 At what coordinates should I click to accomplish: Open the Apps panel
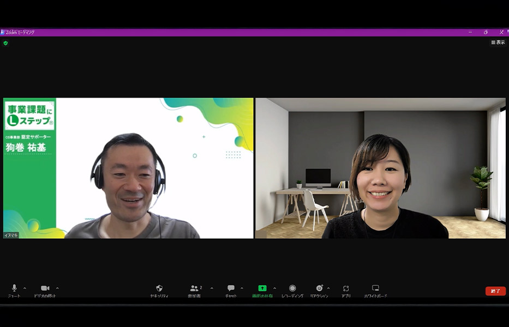click(x=346, y=288)
